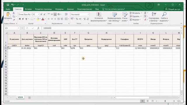Apply cell borders icon
The image size is (187, 105).
32,19
